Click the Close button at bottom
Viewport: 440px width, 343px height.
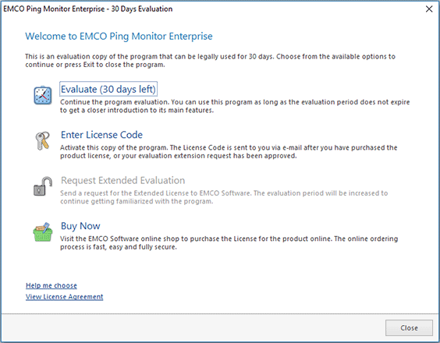pyautogui.click(x=409, y=328)
